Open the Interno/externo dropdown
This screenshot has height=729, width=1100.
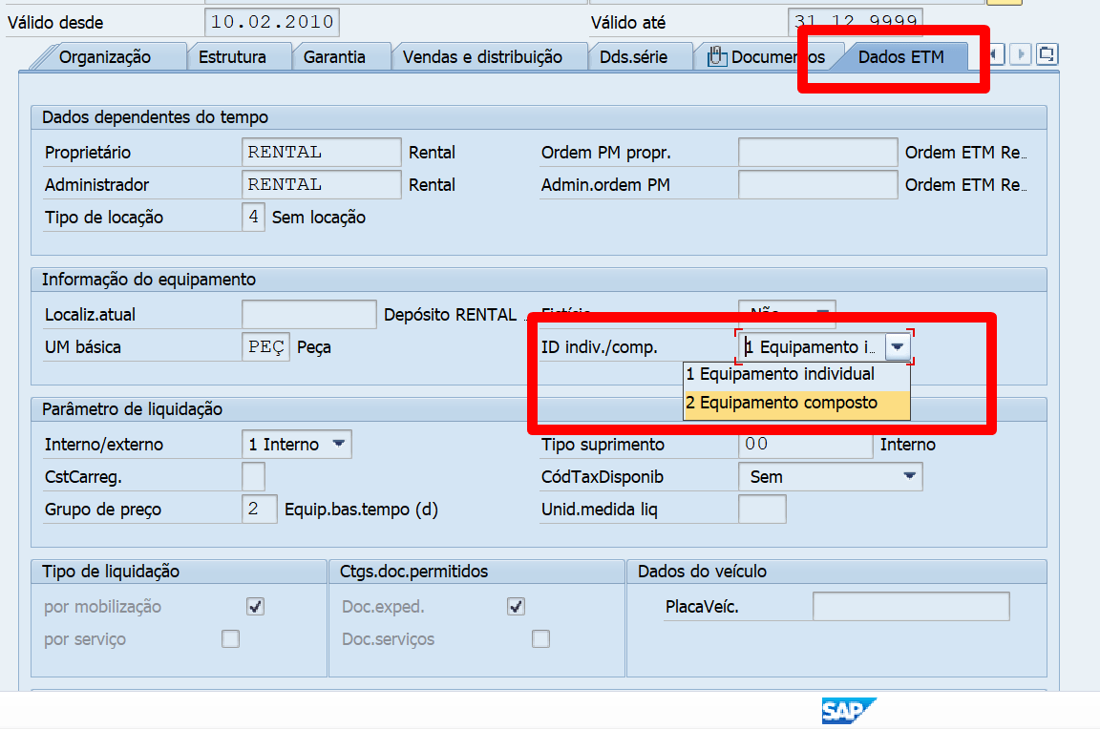coord(339,444)
